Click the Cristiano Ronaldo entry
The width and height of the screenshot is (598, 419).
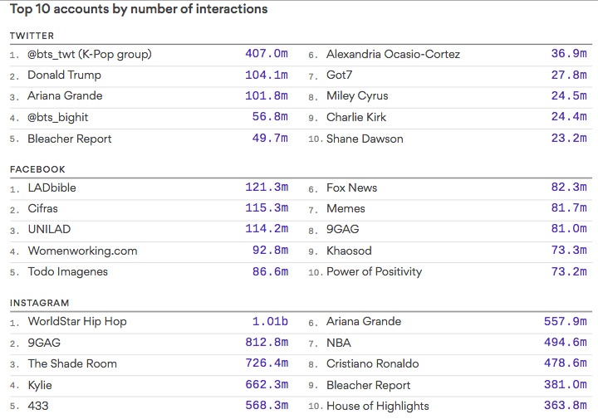coord(372,363)
